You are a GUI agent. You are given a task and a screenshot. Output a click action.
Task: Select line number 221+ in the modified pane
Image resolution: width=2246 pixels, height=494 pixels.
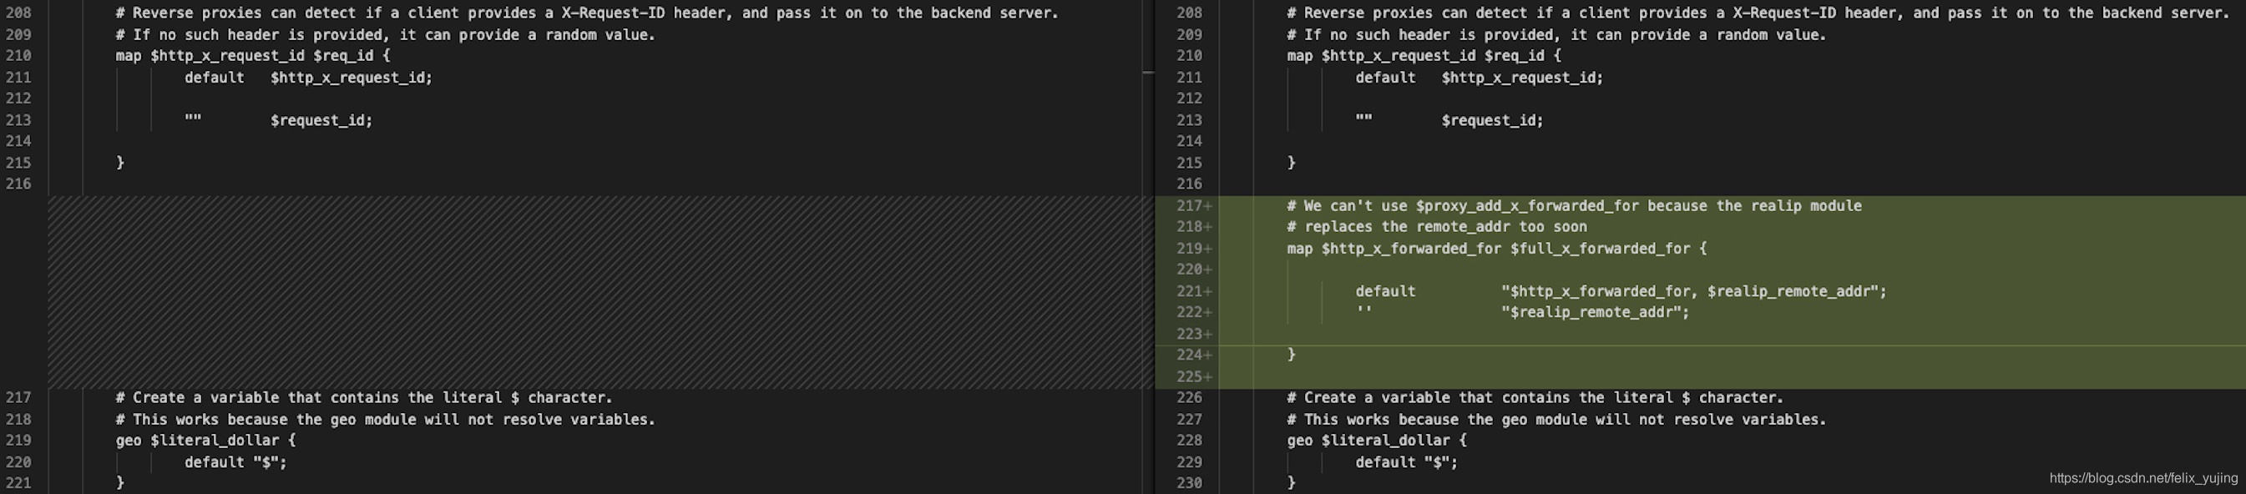point(1194,291)
